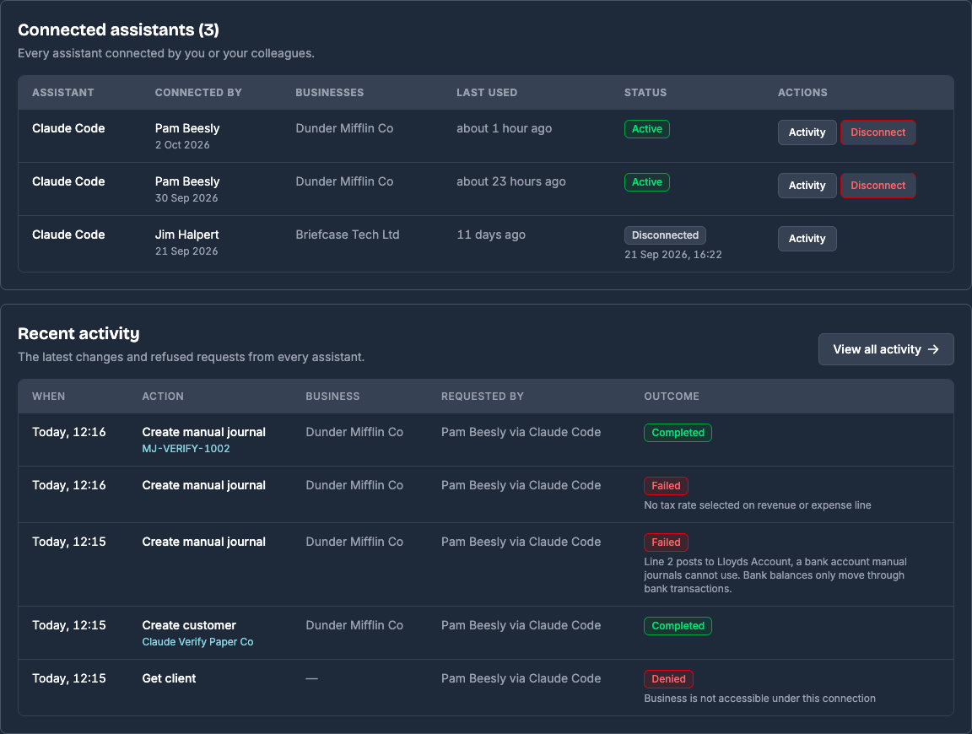
Task: Select the REQUESTED BY column header
Action: click(483, 397)
